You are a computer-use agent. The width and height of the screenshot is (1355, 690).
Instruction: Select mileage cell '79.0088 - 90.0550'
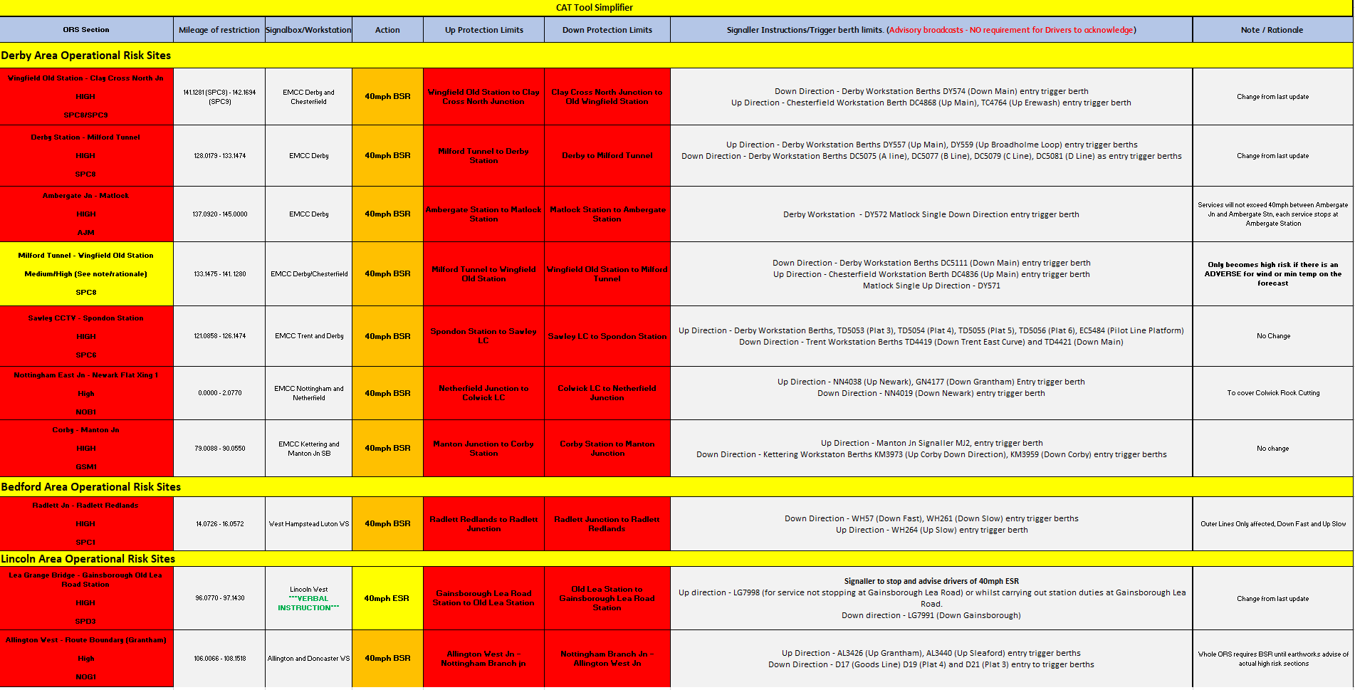click(219, 449)
